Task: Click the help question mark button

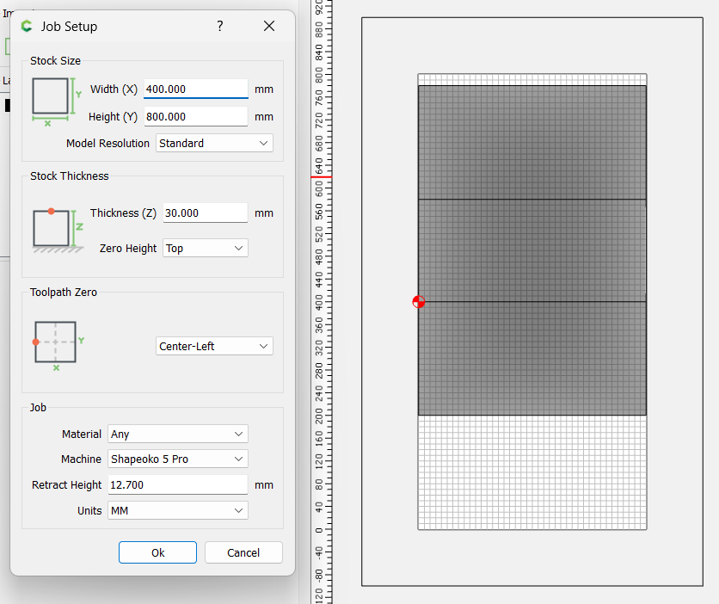Action: click(220, 27)
